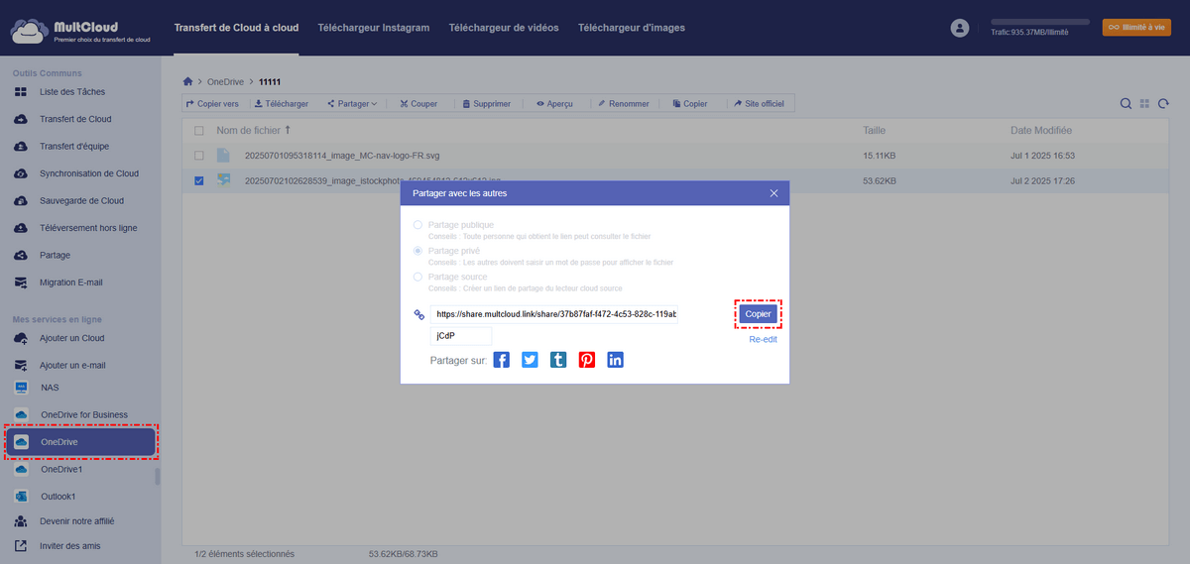Click Télécharger toolbar button
Image resolution: width=1190 pixels, height=564 pixels.
click(x=282, y=103)
